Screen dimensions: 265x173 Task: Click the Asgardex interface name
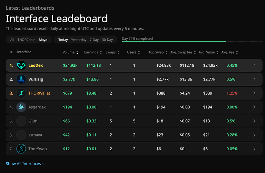pos(37,107)
